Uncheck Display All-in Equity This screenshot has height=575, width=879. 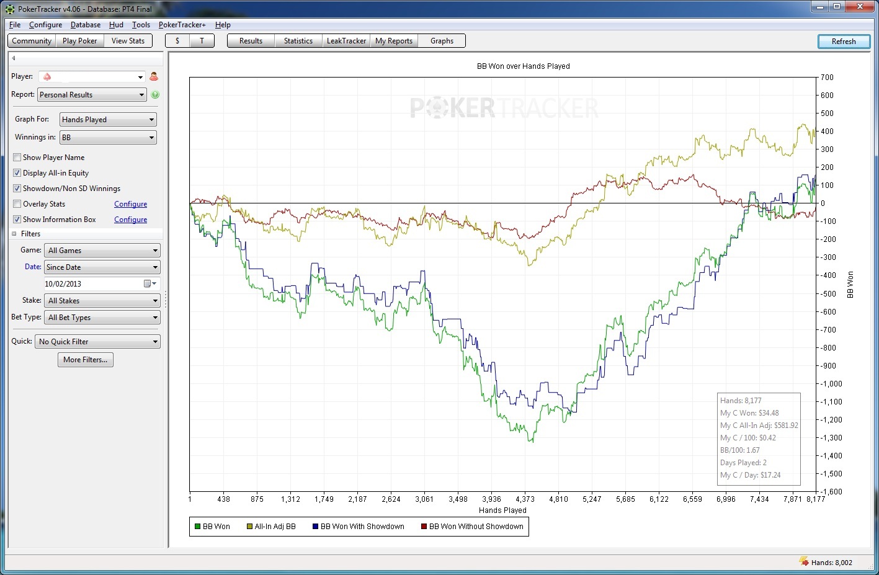pyautogui.click(x=17, y=173)
